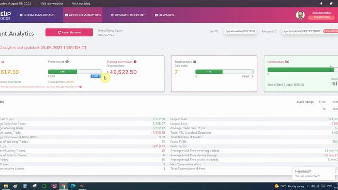This screenshot has height=190, width=338.
Task: Click Total Commissions & Fees label
Action: coord(188,169)
